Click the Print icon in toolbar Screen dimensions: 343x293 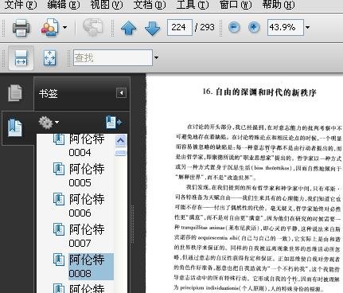pyautogui.click(x=21, y=28)
